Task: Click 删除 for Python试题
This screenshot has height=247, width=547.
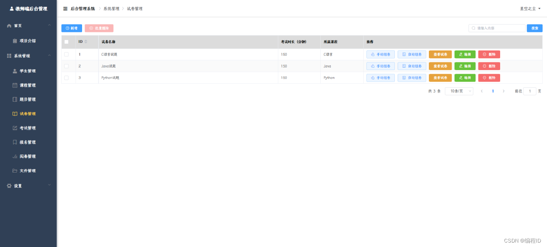Action: coord(489,78)
